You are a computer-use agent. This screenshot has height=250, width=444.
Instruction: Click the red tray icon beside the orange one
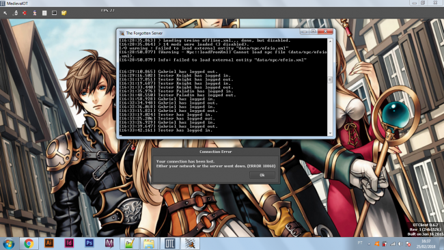click(385, 244)
